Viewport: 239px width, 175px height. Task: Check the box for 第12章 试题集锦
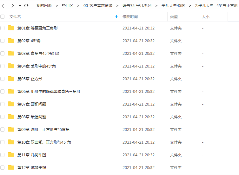click(x=2, y=167)
